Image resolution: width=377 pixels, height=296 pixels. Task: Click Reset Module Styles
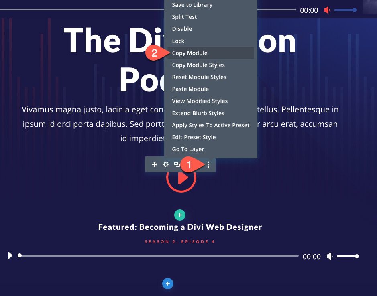point(199,77)
